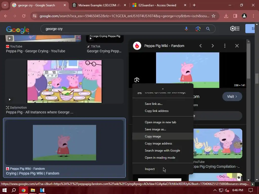Show next image in preview panel
Viewport: 259px width, 194px height.
[x=212, y=46]
